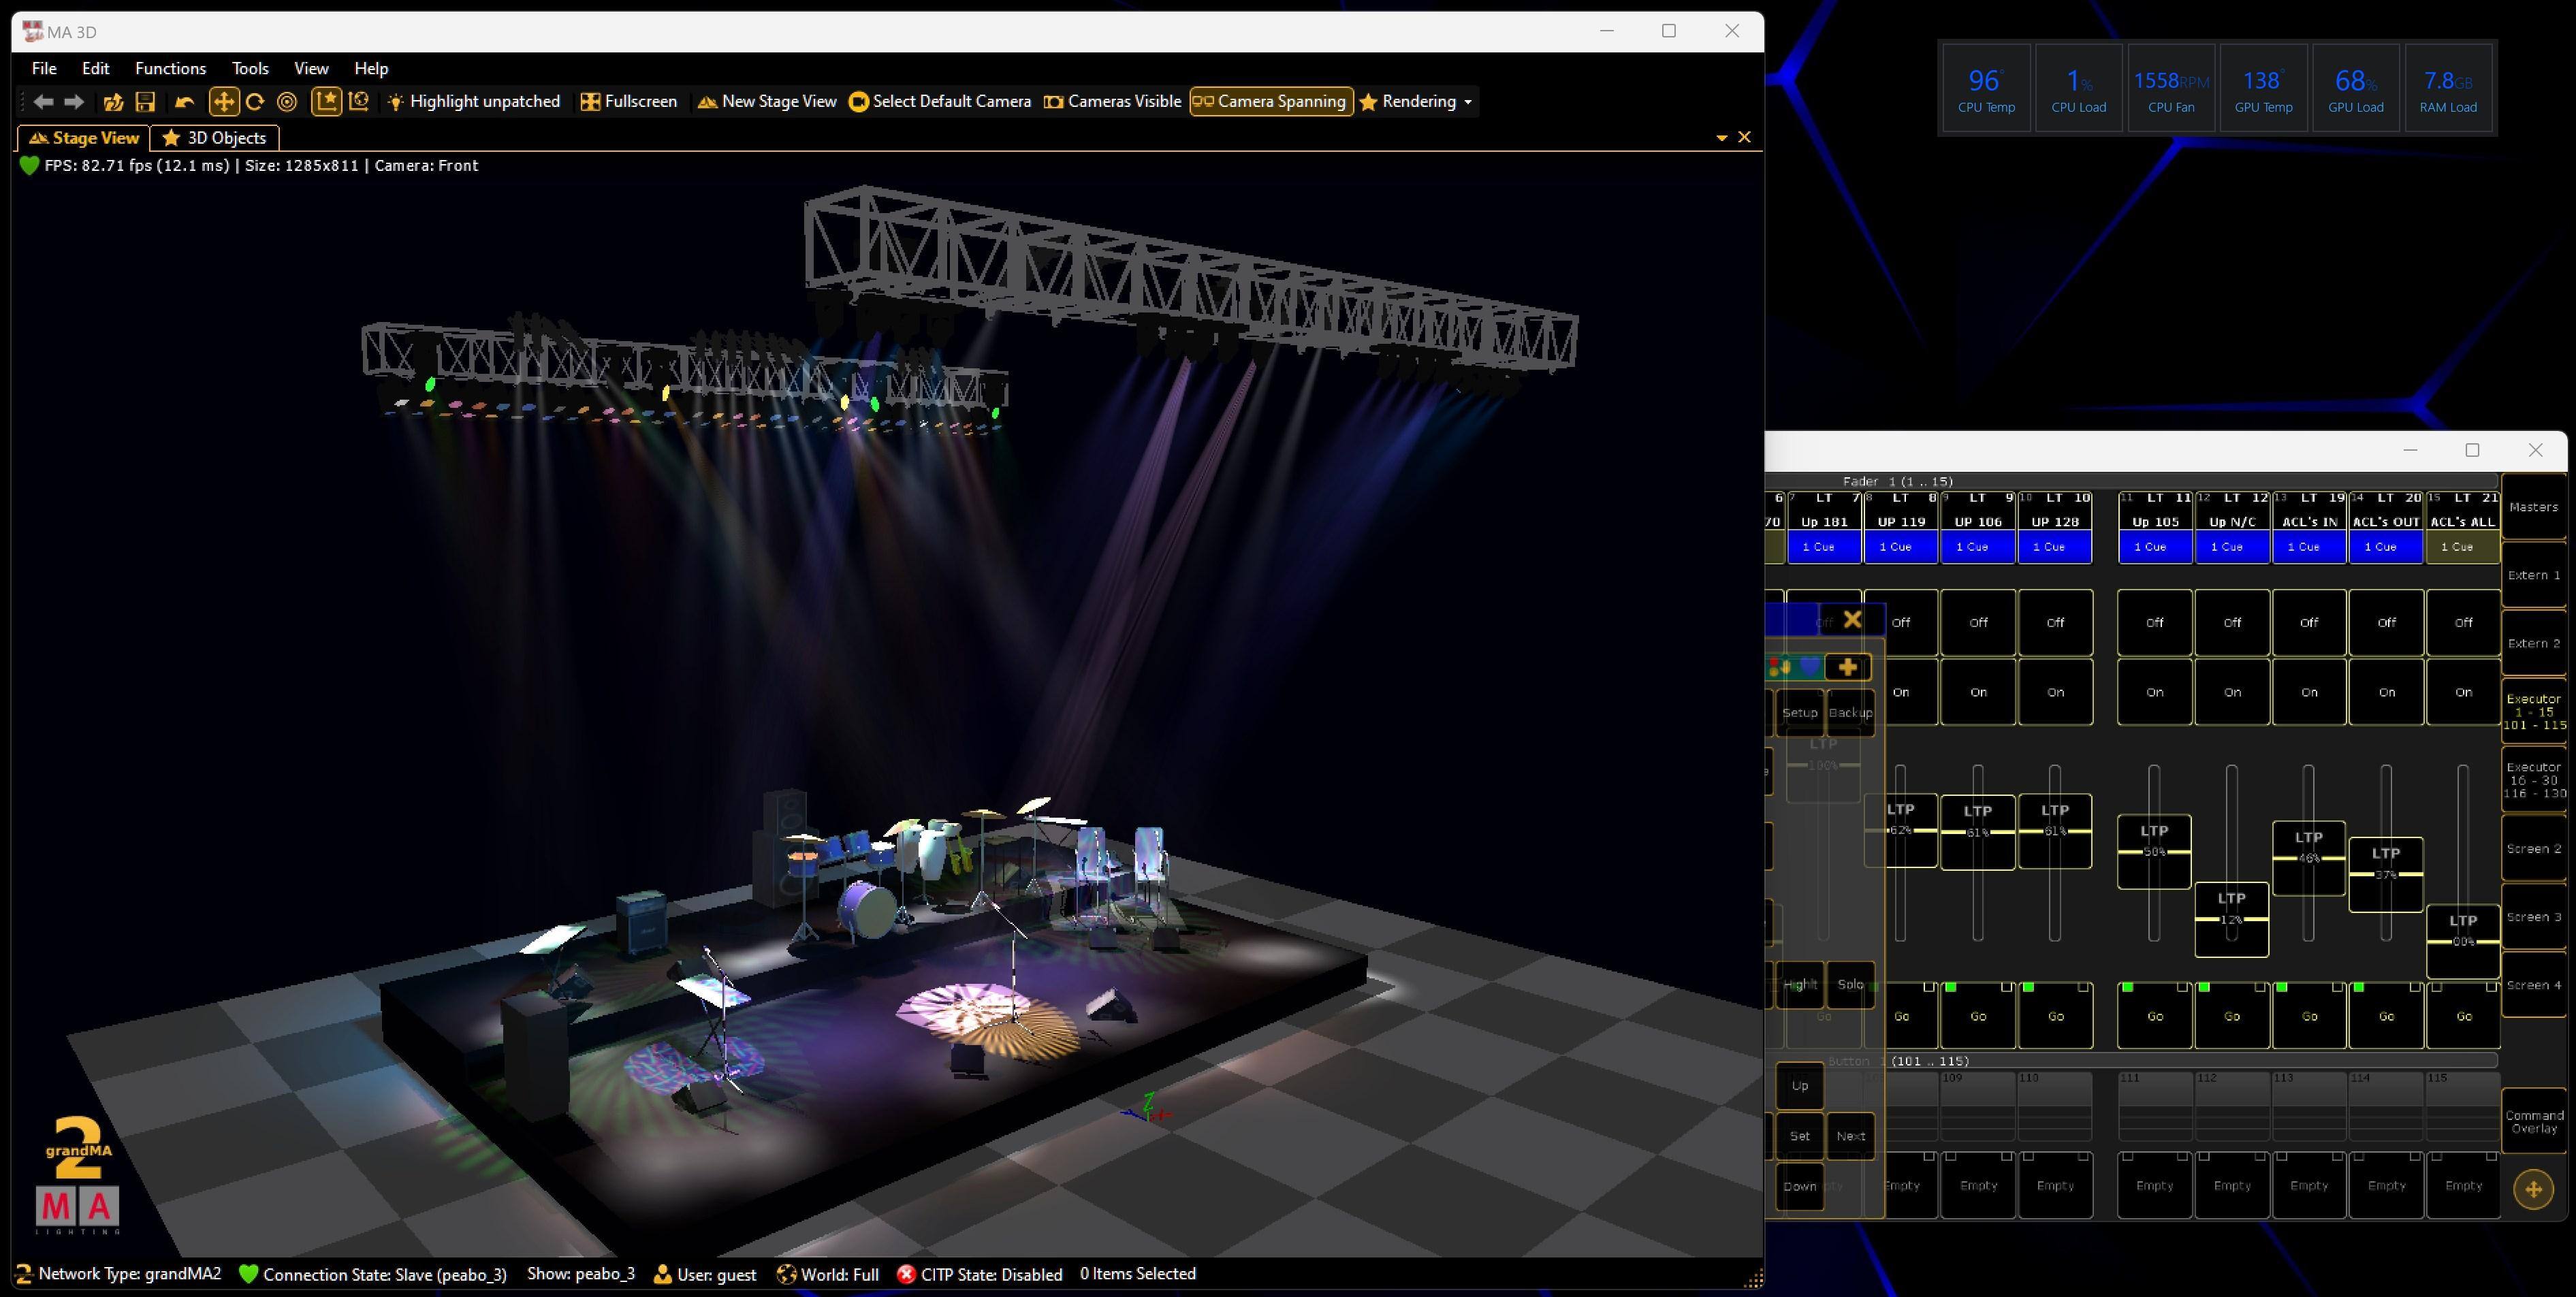Click the open show file icon
The width and height of the screenshot is (2576, 1297).
click(113, 101)
